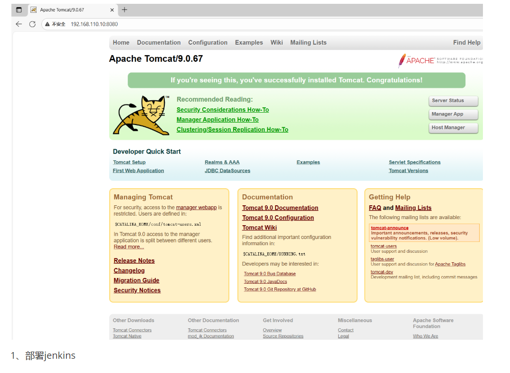
Task: Select the Apache Tomcat/9.0.67 browser tab
Action: pos(73,10)
